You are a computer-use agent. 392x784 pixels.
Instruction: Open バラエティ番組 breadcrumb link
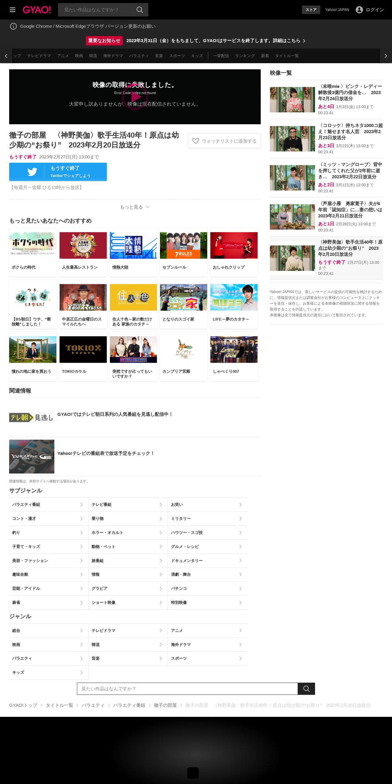pyautogui.click(x=129, y=705)
